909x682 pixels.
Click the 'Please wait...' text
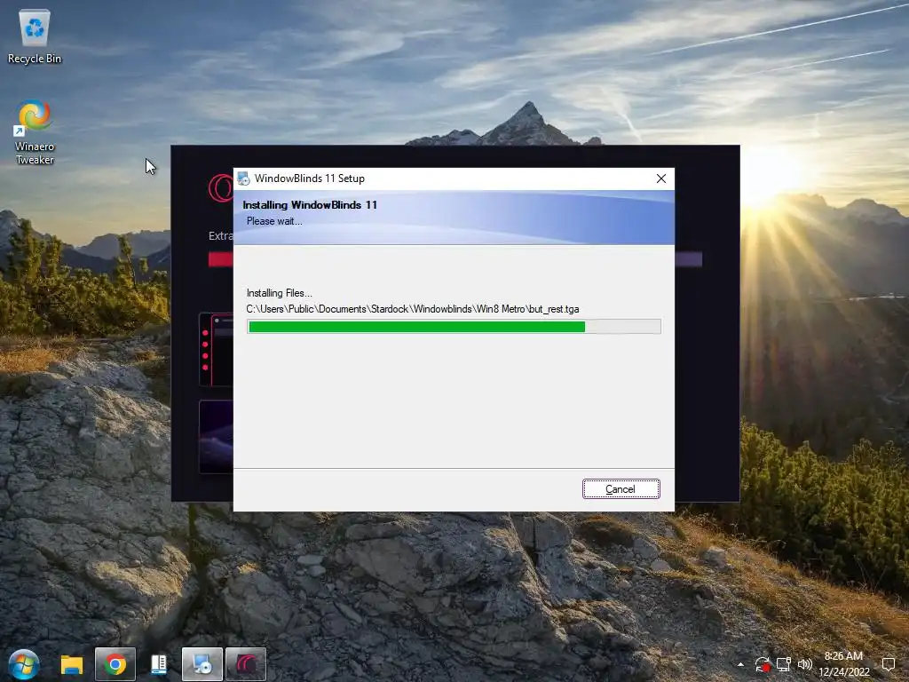click(274, 221)
